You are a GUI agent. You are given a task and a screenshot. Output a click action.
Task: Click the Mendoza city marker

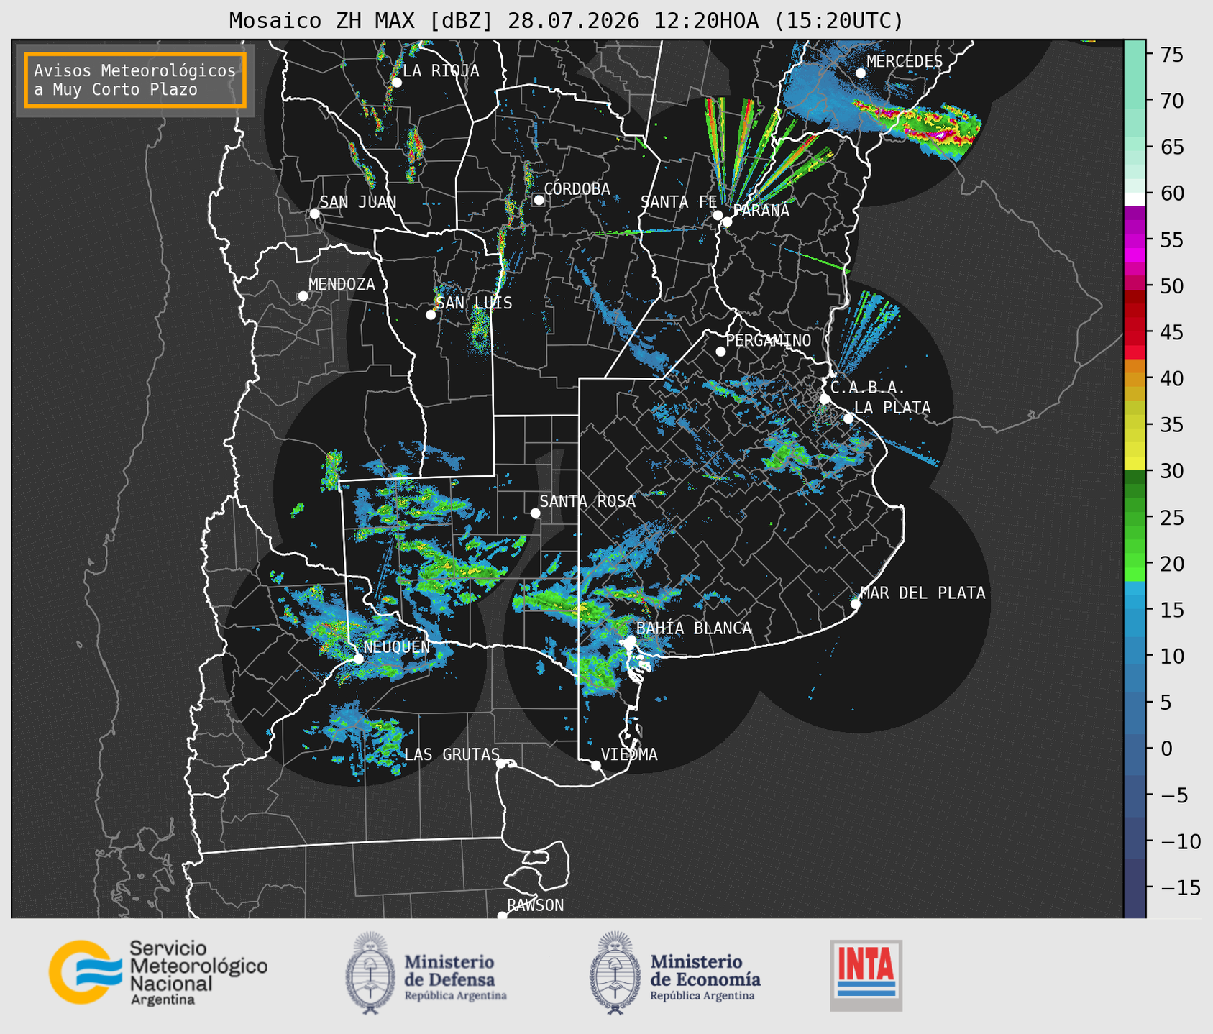tap(303, 296)
